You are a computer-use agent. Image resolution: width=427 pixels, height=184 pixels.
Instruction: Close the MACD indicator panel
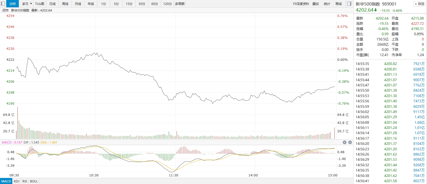[344, 143]
